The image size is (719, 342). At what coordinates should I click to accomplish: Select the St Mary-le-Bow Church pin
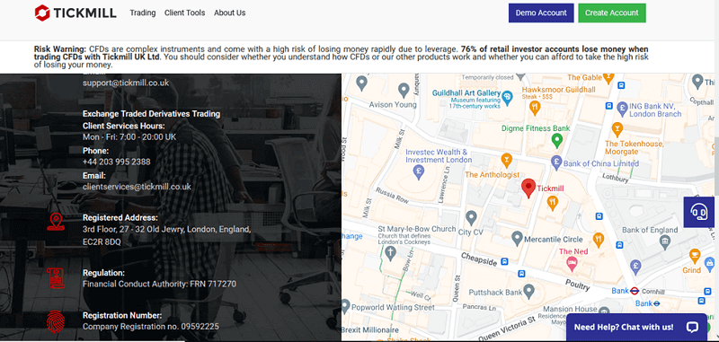(390, 252)
